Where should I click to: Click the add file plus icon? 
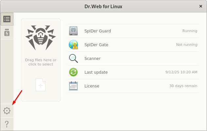(41, 85)
